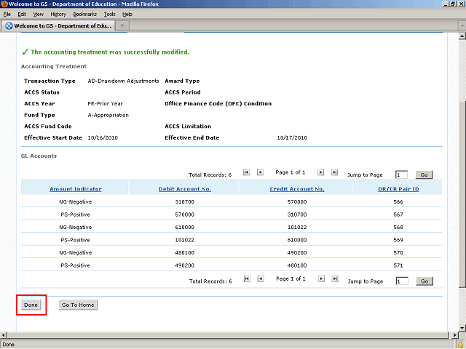Sort by DR/CR Pair ID column
This screenshot has height=349, width=466.
(398, 189)
